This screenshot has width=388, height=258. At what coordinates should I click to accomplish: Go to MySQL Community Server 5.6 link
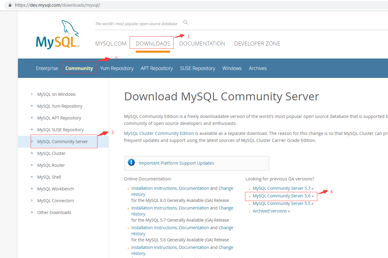[x=283, y=196]
